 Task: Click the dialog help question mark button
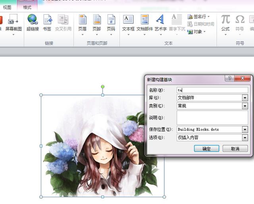230,78
